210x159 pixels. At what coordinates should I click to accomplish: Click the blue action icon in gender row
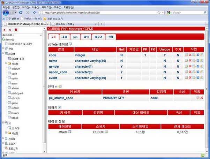pos(198,66)
